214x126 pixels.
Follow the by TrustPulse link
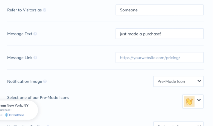click(x=16, y=115)
